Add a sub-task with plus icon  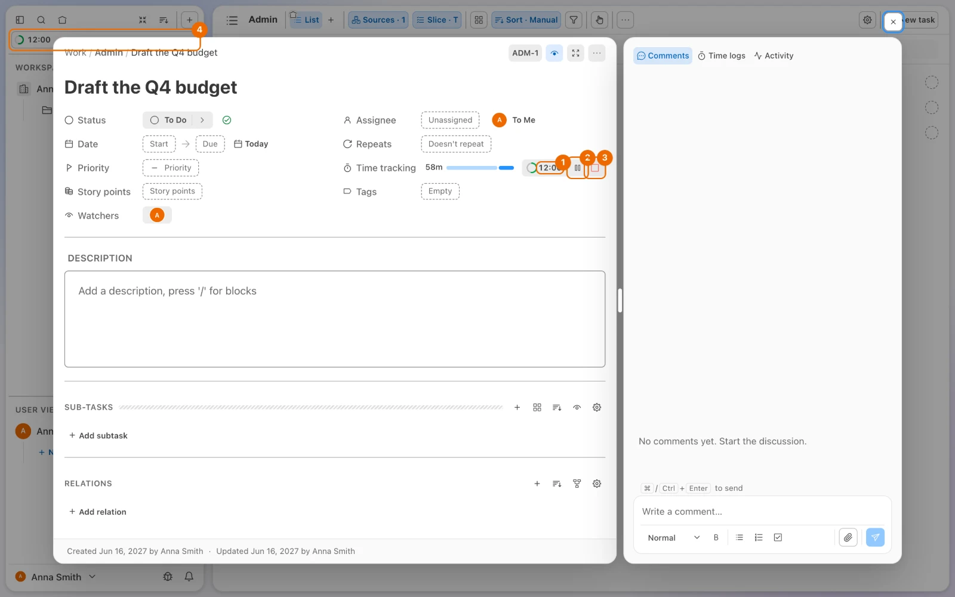517,407
